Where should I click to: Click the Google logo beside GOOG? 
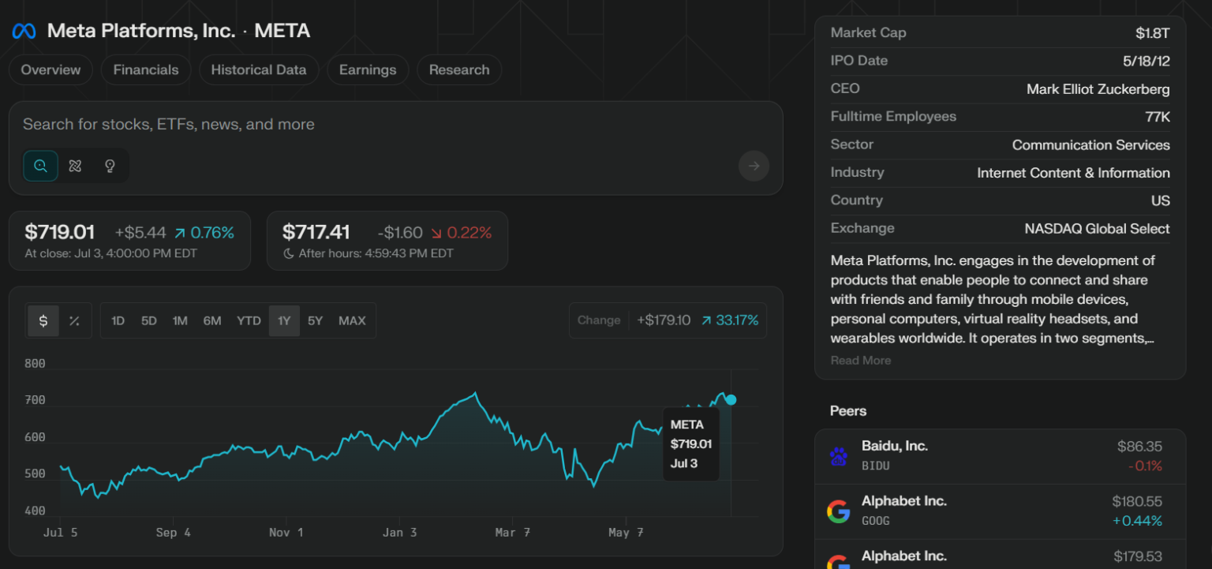click(838, 511)
